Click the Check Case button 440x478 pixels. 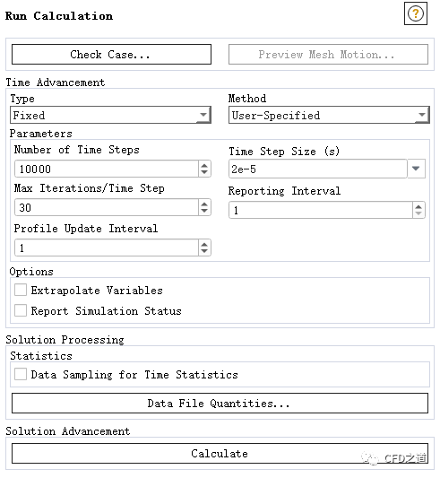click(x=111, y=55)
